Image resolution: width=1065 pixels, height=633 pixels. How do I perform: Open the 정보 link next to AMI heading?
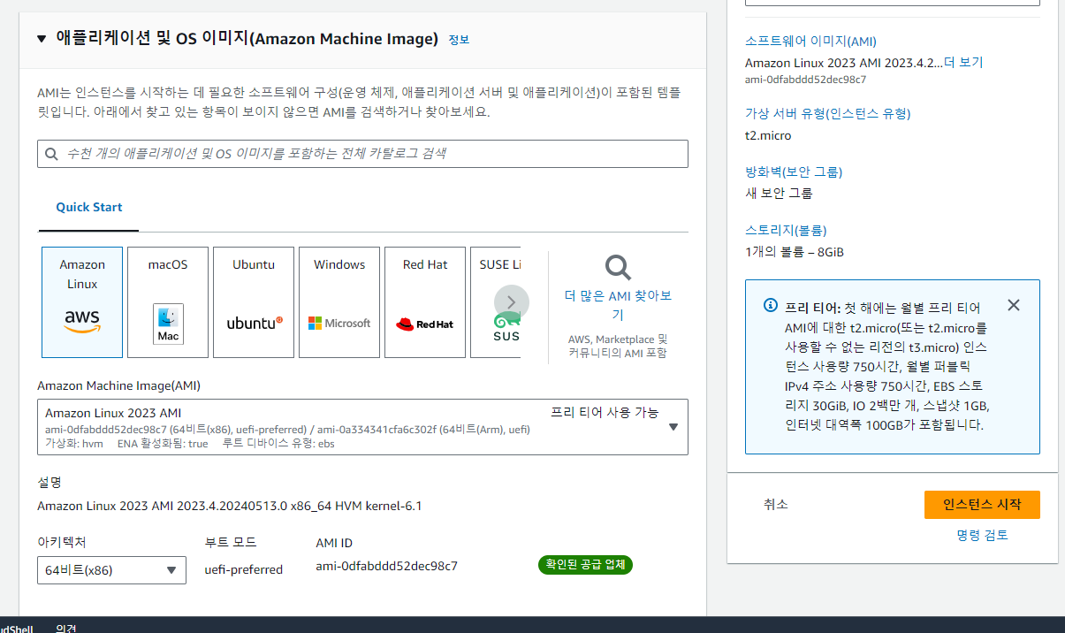pyautogui.click(x=459, y=40)
